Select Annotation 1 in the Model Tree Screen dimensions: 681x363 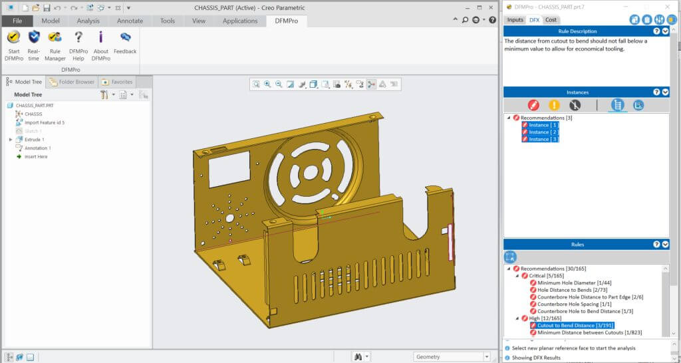coord(33,148)
